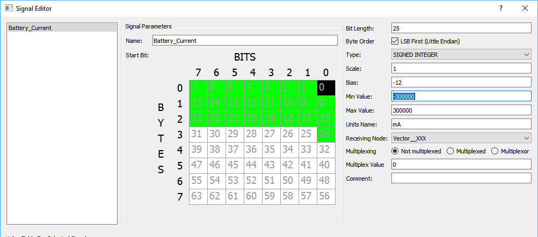This screenshot has height=237, width=538.
Task: Toggle LSB First (Little Endian) checkbox
Action: [x=396, y=41]
